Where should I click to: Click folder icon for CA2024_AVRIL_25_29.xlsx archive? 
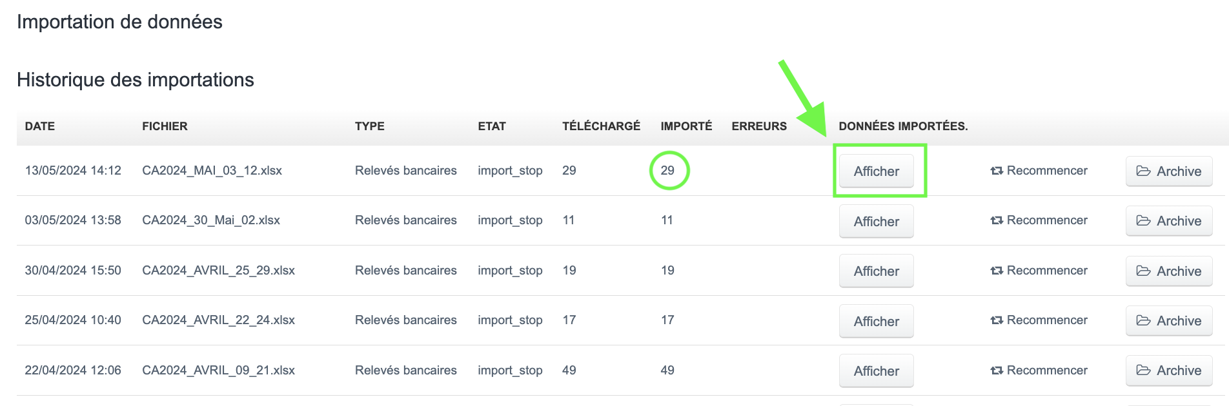pos(1143,271)
